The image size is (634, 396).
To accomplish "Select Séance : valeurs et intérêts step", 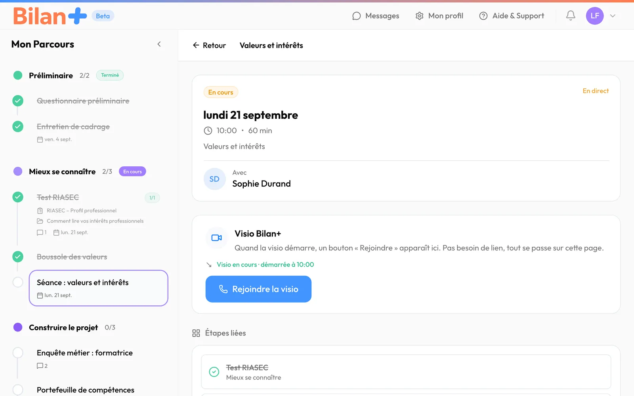I will 99,288.
